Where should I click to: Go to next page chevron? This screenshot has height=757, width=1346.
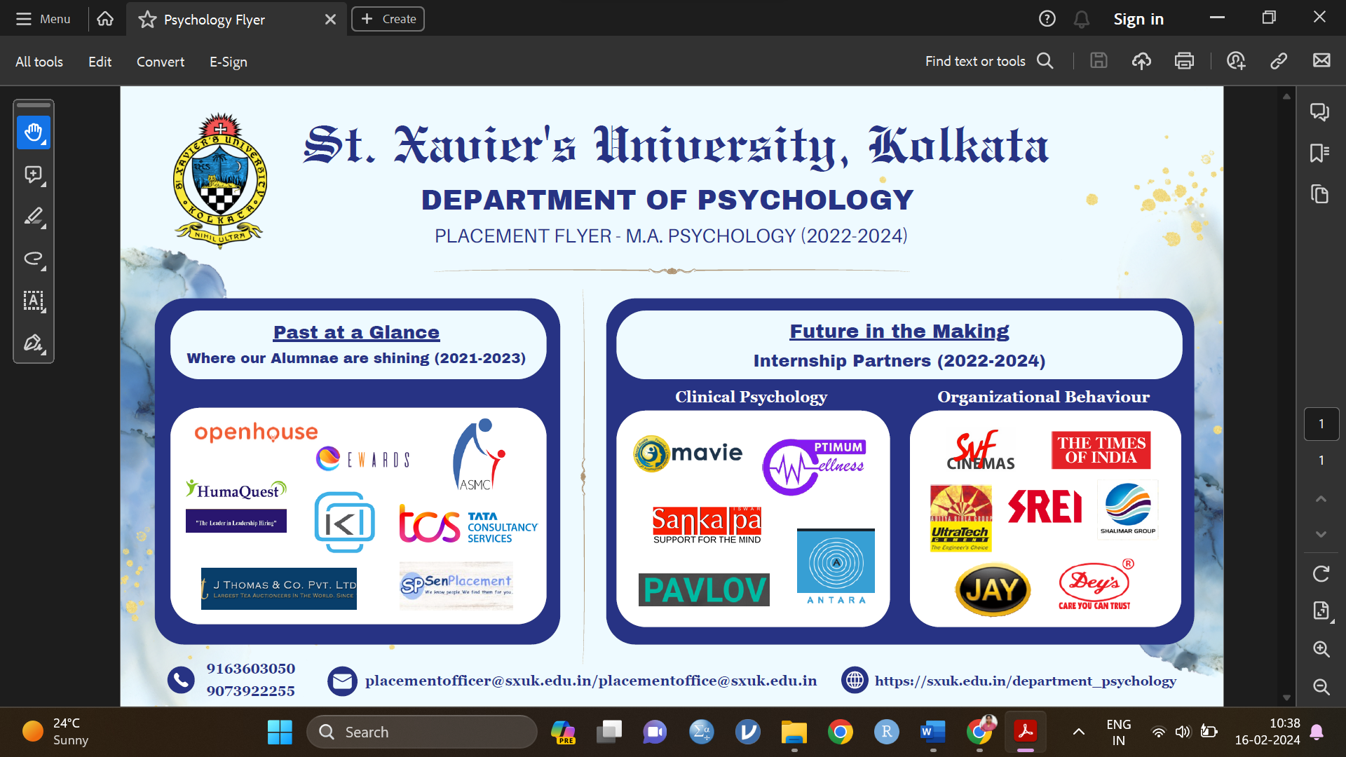click(1321, 535)
